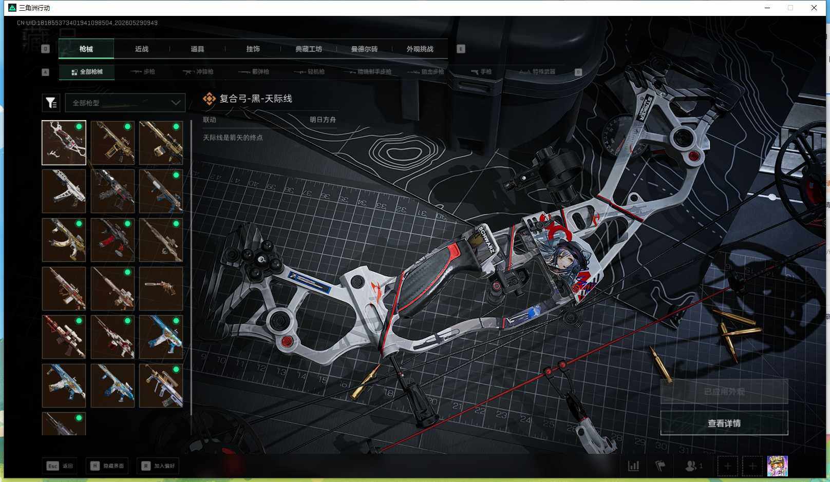Image resolution: width=830 pixels, height=482 pixels.
Task: Click the description 天际线是箭矢的终点
Action: pos(233,138)
